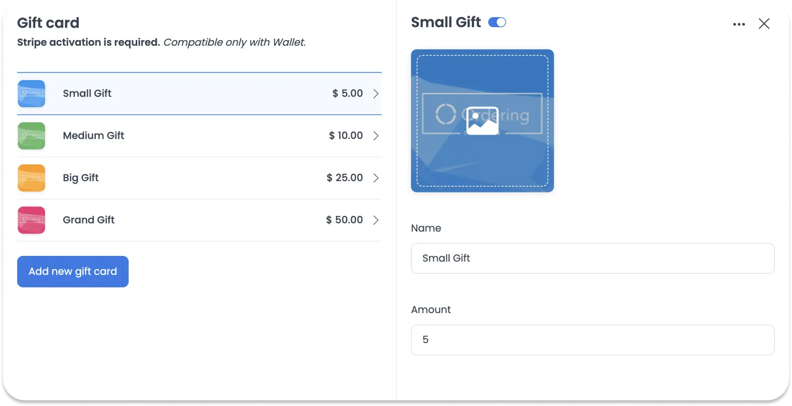Viewport: 792px width, 406px height.
Task: Click the $ 10.00 price value
Action: pos(345,136)
